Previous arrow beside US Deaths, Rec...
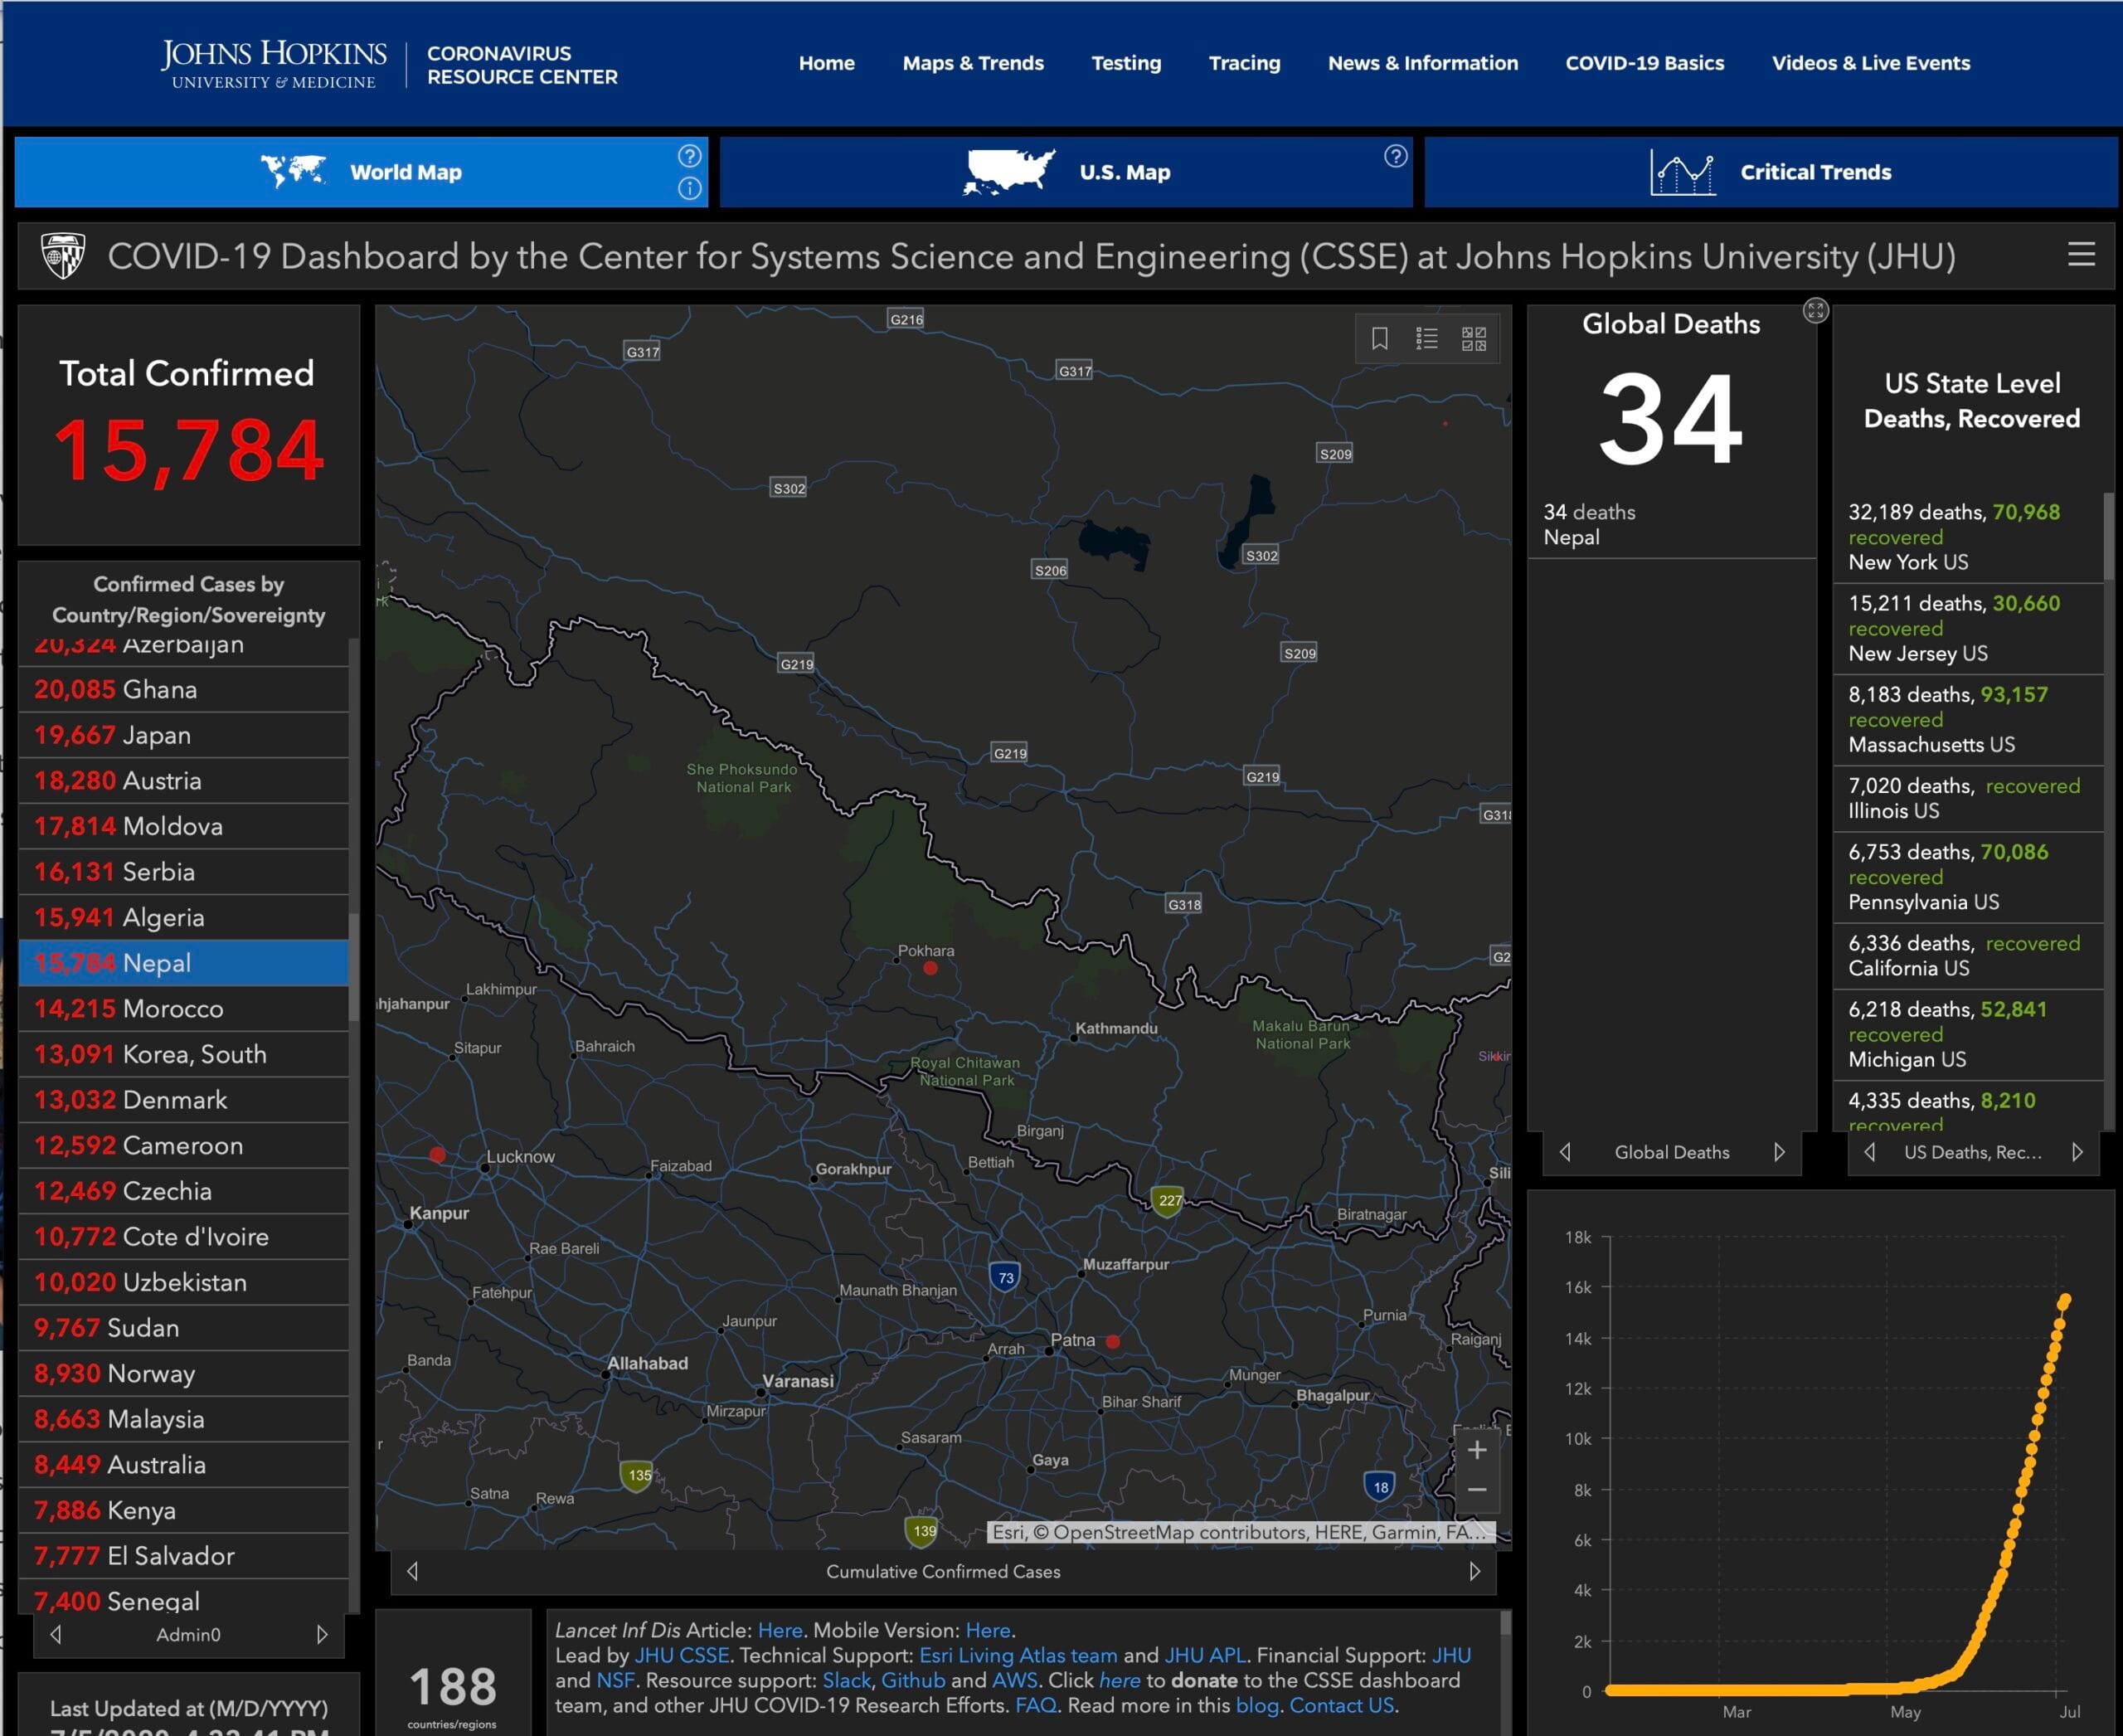The width and height of the screenshot is (2123, 1736). [x=1869, y=1152]
